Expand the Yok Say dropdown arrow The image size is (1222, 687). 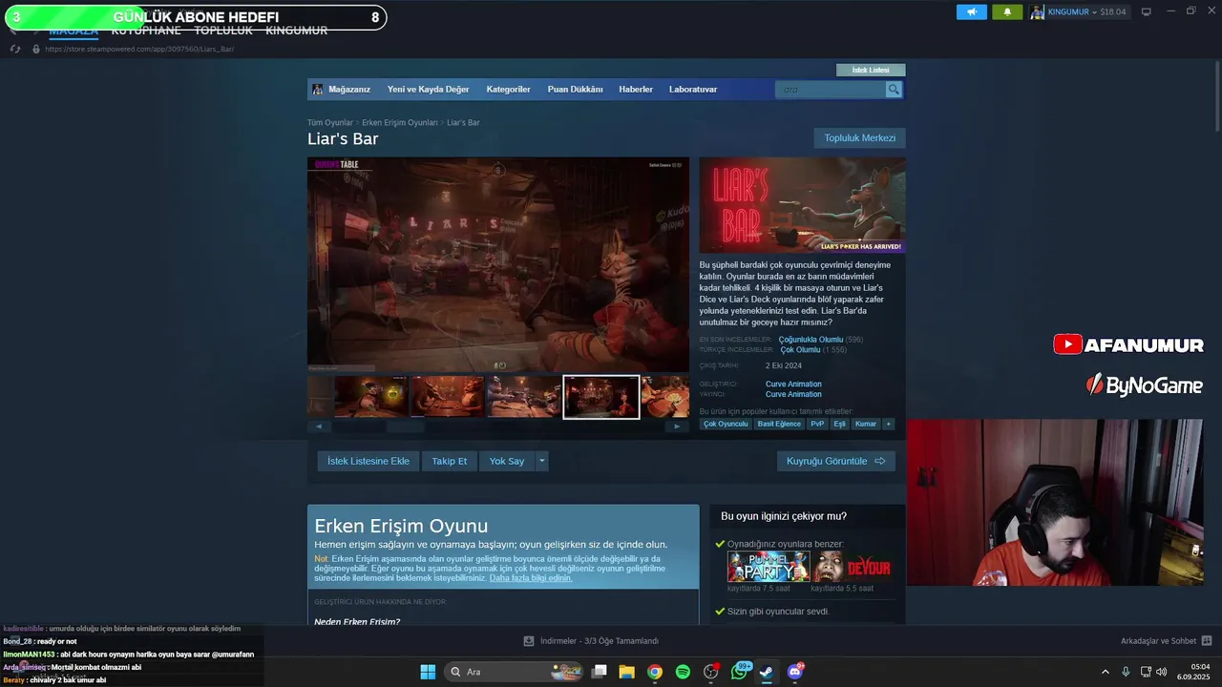click(x=541, y=461)
